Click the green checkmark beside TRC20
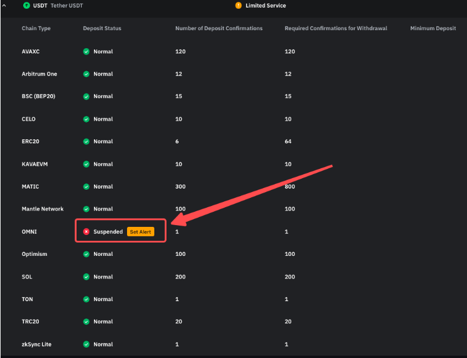Viewport: 467px width, 358px height. click(86, 321)
